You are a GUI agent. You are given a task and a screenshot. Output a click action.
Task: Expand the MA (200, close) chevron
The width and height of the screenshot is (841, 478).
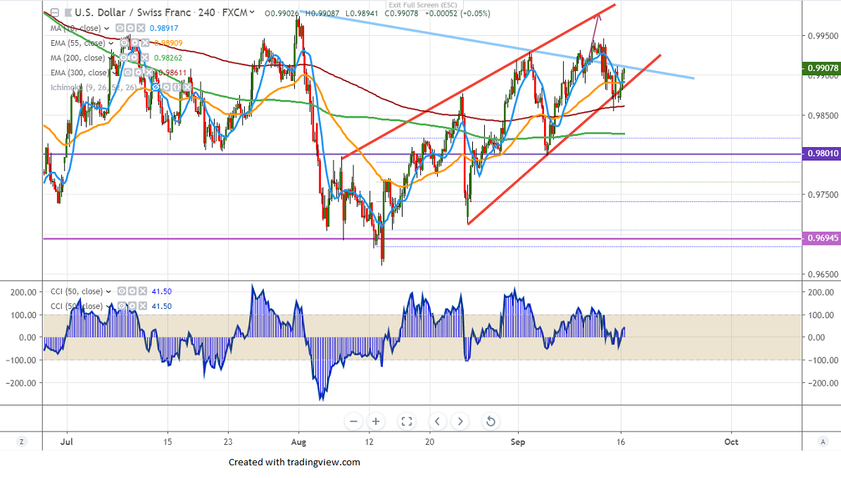click(x=111, y=58)
